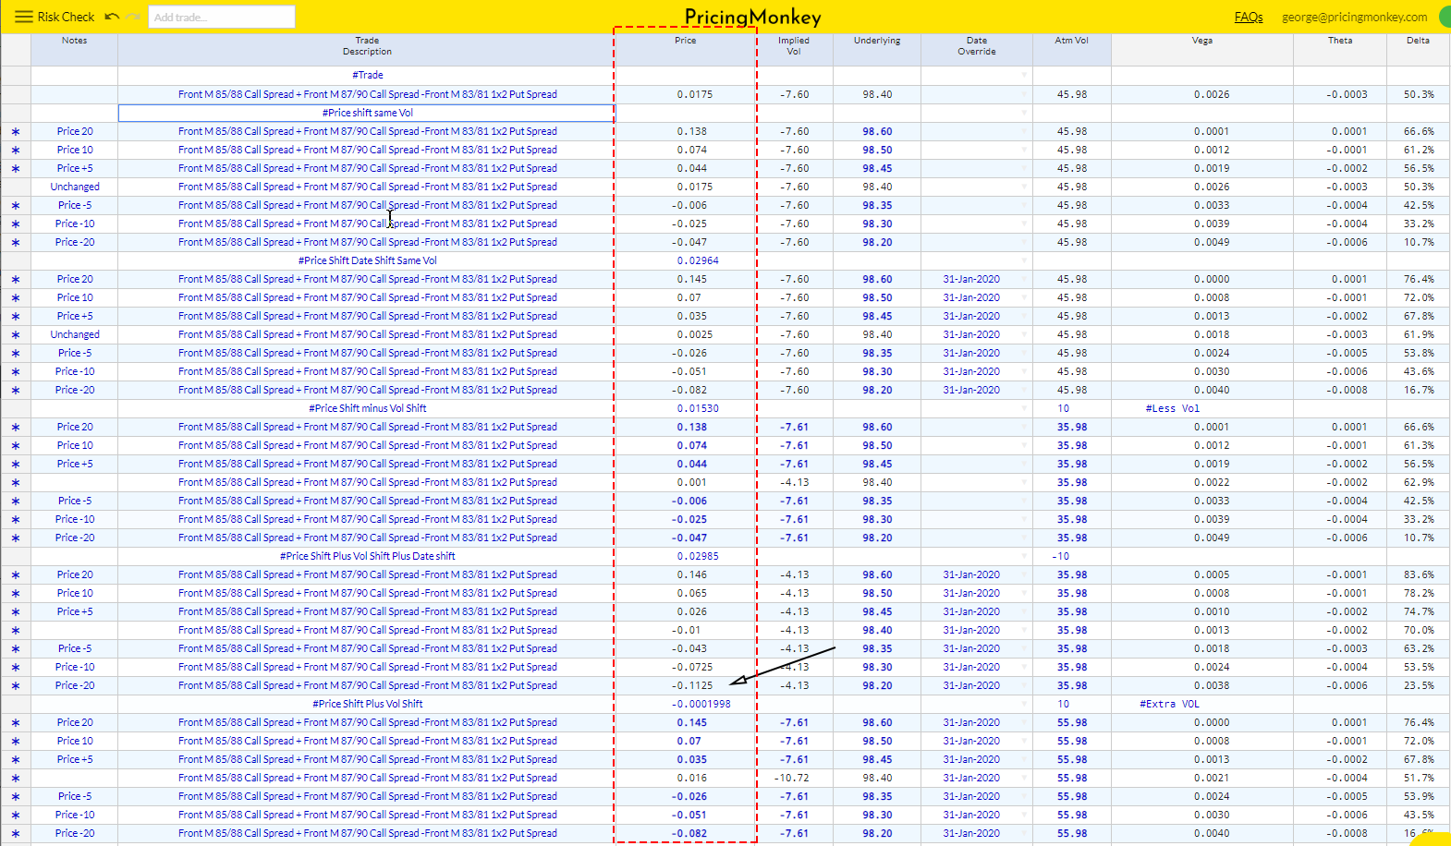Screen dimensions: 1451x846
Task: Click the asterisk on the row with delta 23.5%
Action: pos(16,685)
